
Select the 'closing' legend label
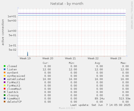pos(13,95)
